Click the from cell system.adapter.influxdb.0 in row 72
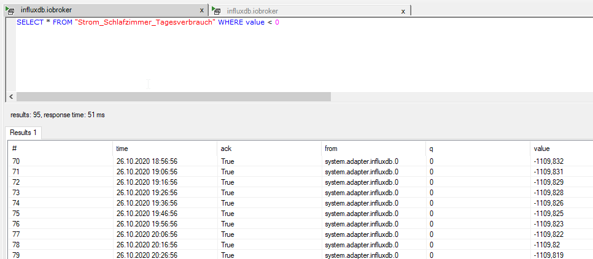This screenshot has width=593, height=259. (362, 182)
